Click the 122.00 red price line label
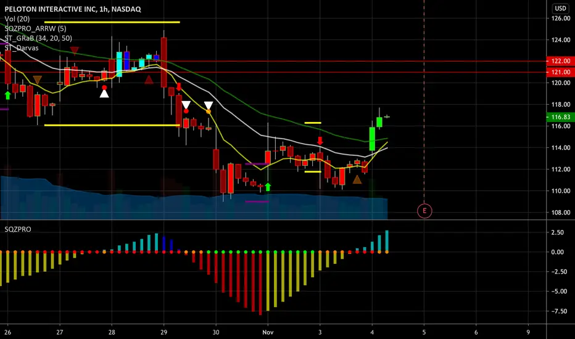The width and height of the screenshot is (575, 339). tap(560, 61)
